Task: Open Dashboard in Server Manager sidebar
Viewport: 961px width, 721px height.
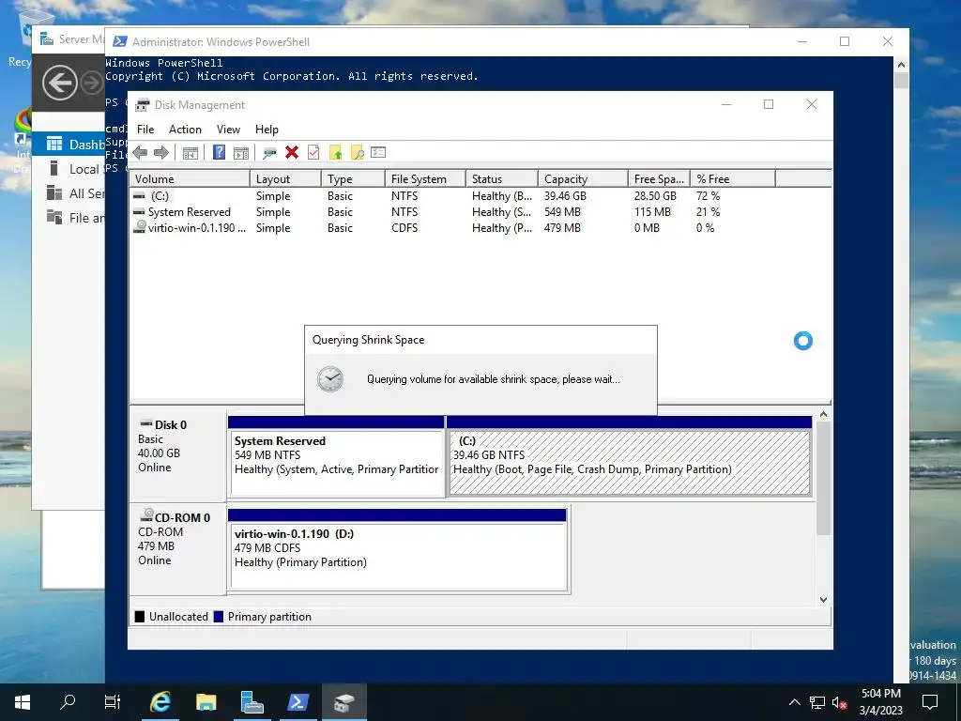Action: tap(69, 144)
